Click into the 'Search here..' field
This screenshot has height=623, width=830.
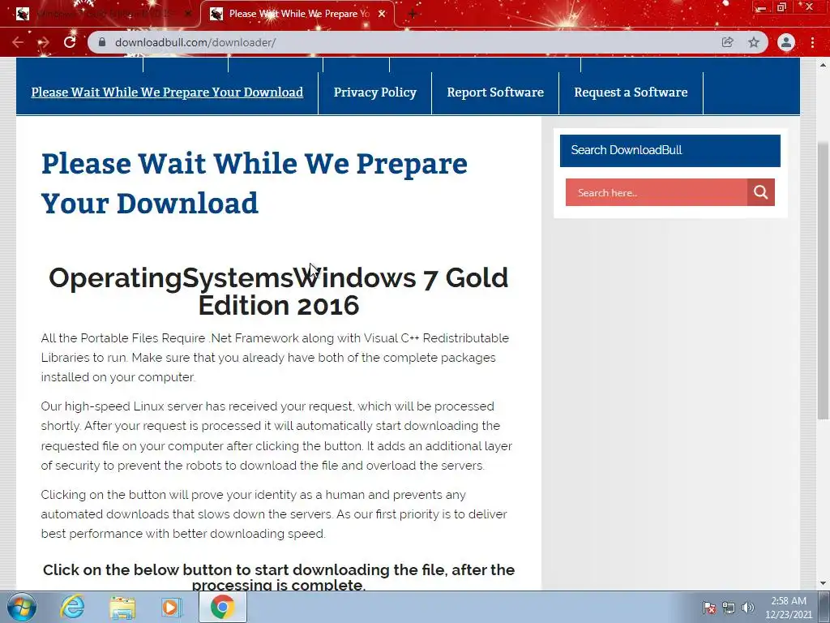(657, 192)
